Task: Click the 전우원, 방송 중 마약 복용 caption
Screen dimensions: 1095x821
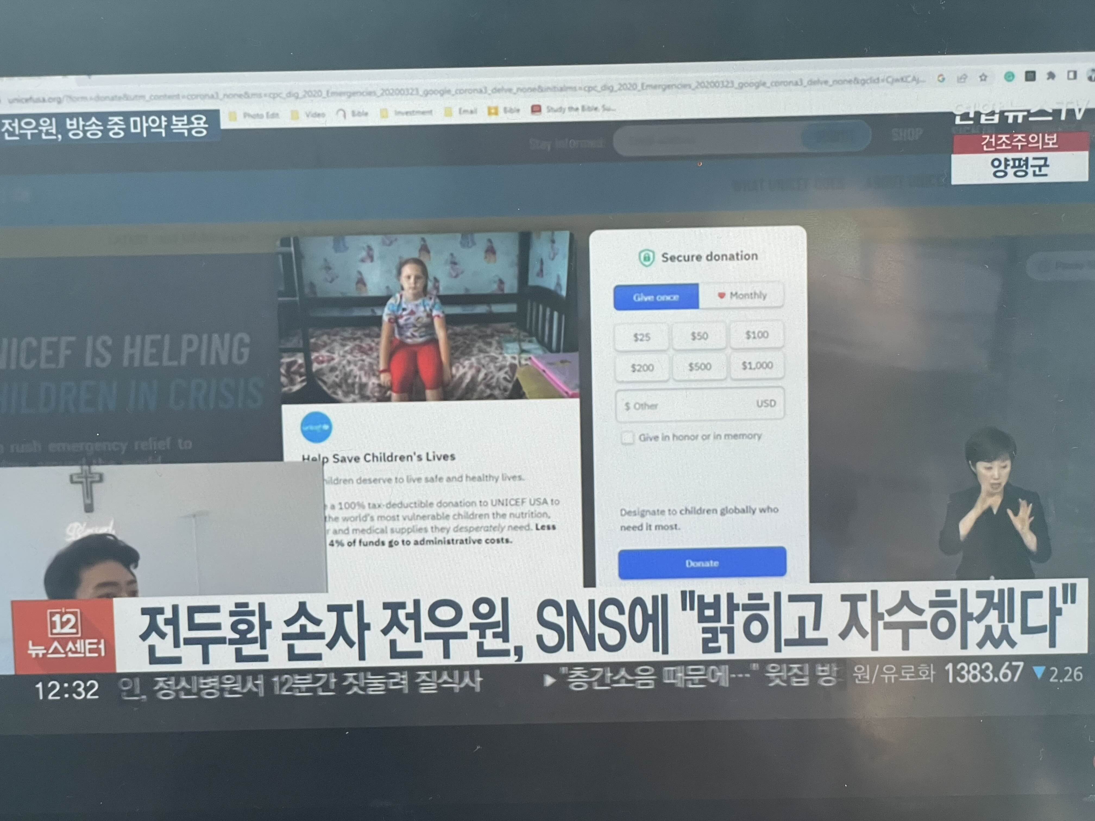Action: click(x=105, y=127)
